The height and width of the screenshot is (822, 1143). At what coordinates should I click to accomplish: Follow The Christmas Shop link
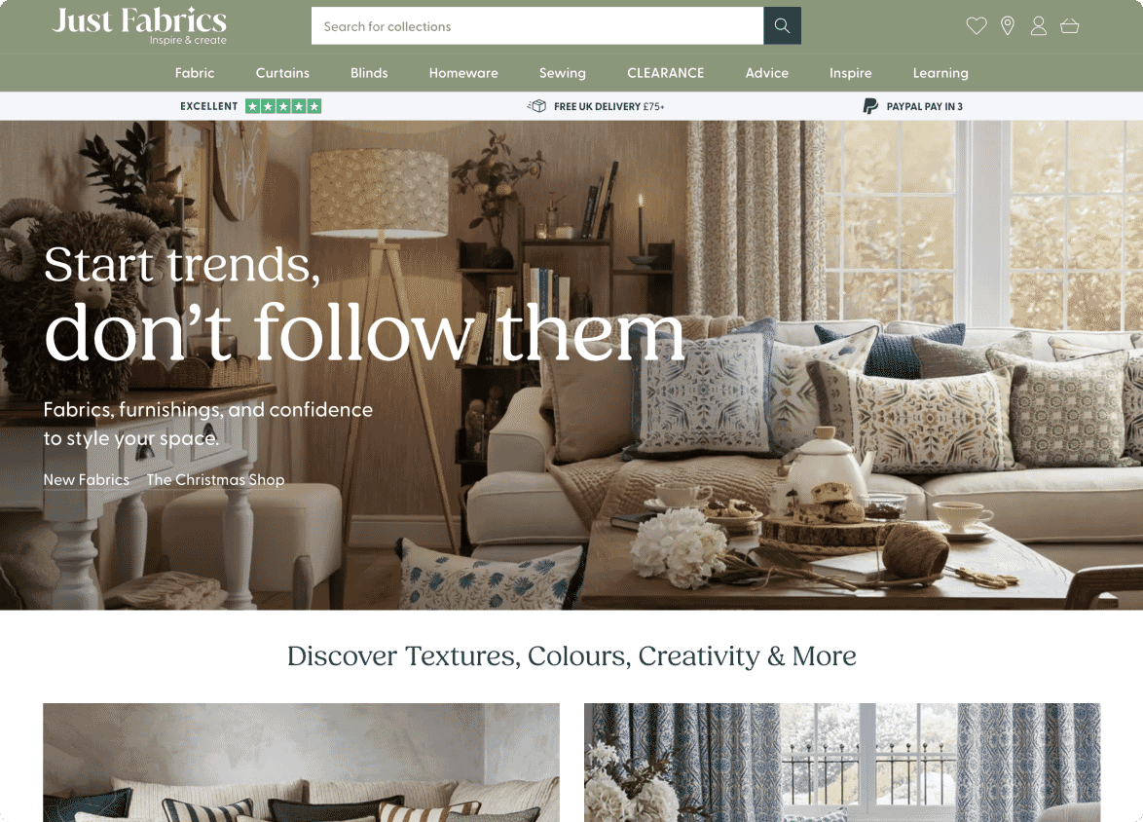(x=216, y=480)
